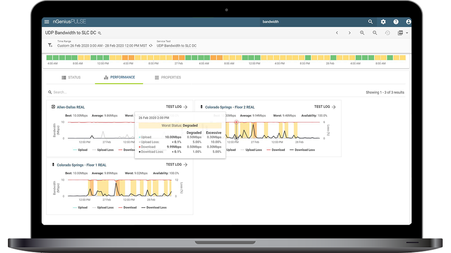Screen dimensions: 451x253
Task: Expand the PDF export dropdown arrow
Action: tap(407, 33)
